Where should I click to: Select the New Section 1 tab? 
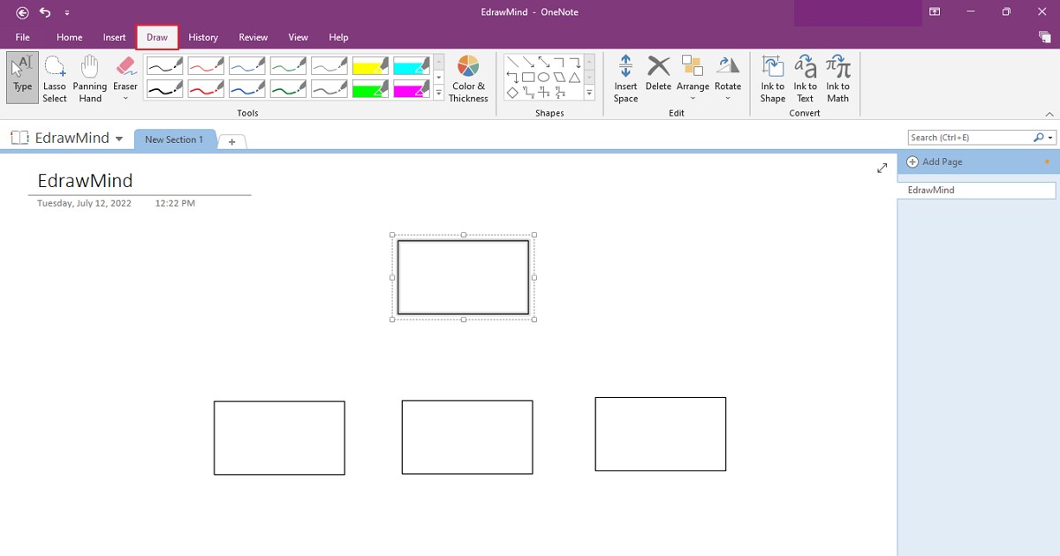(x=174, y=139)
